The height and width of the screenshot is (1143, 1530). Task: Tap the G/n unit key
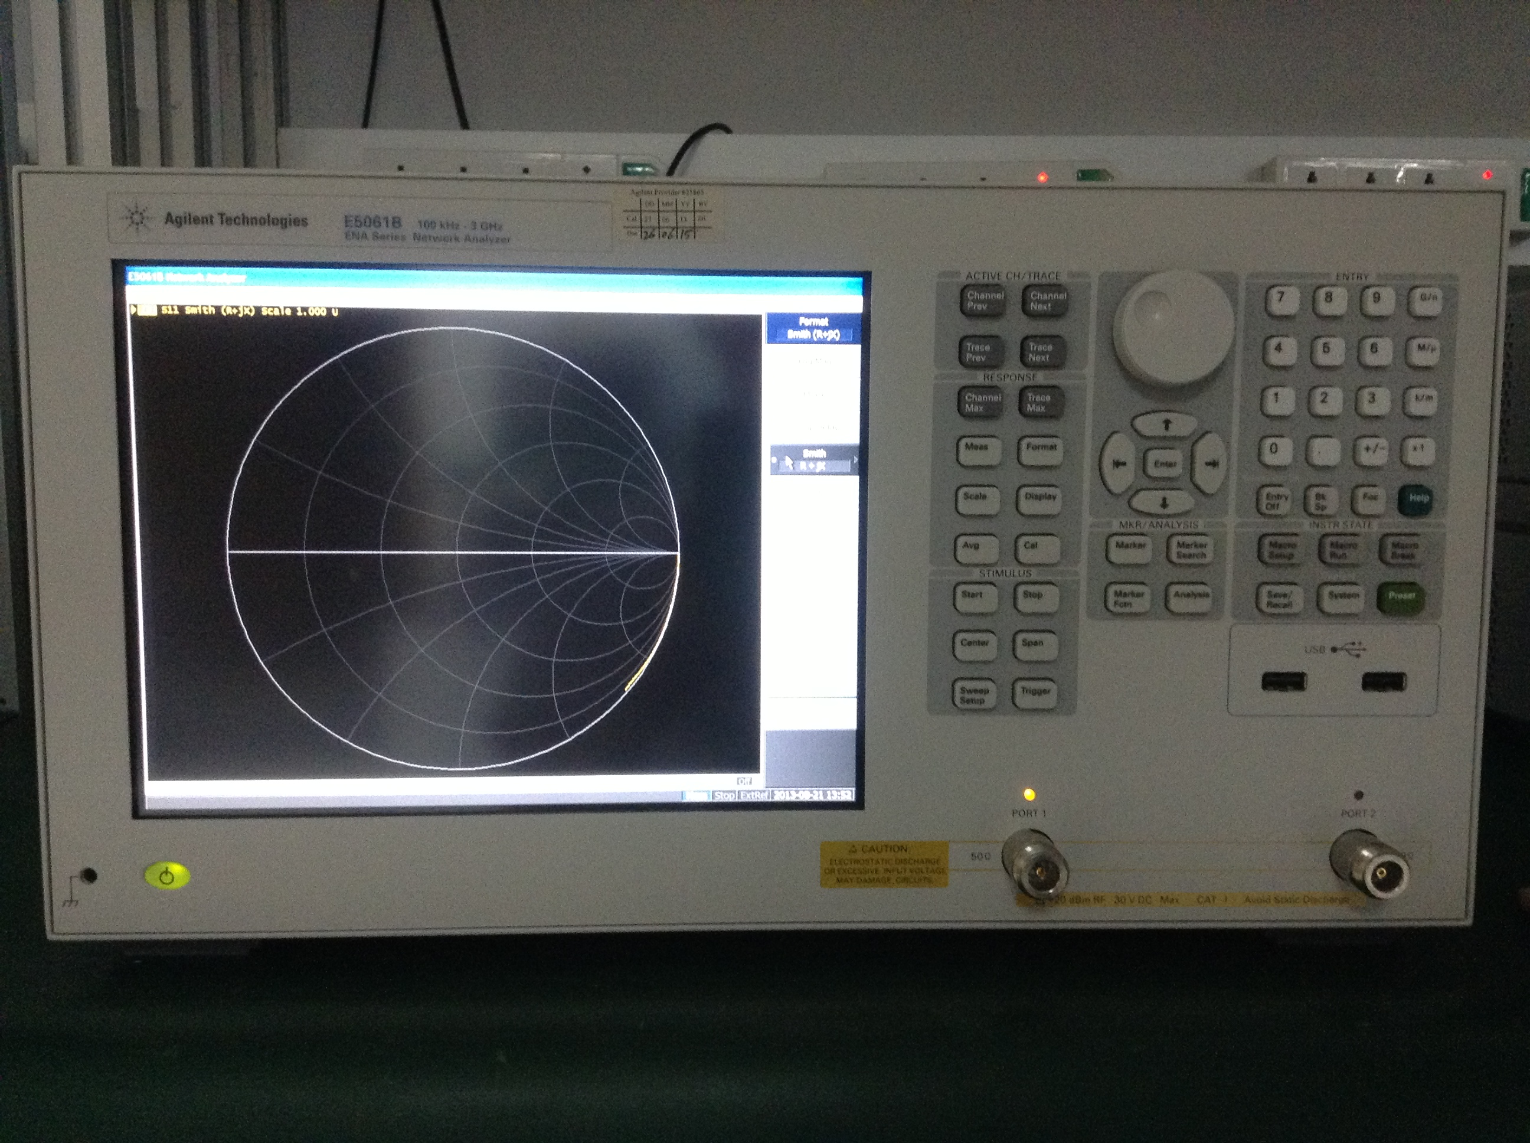pyautogui.click(x=1425, y=301)
